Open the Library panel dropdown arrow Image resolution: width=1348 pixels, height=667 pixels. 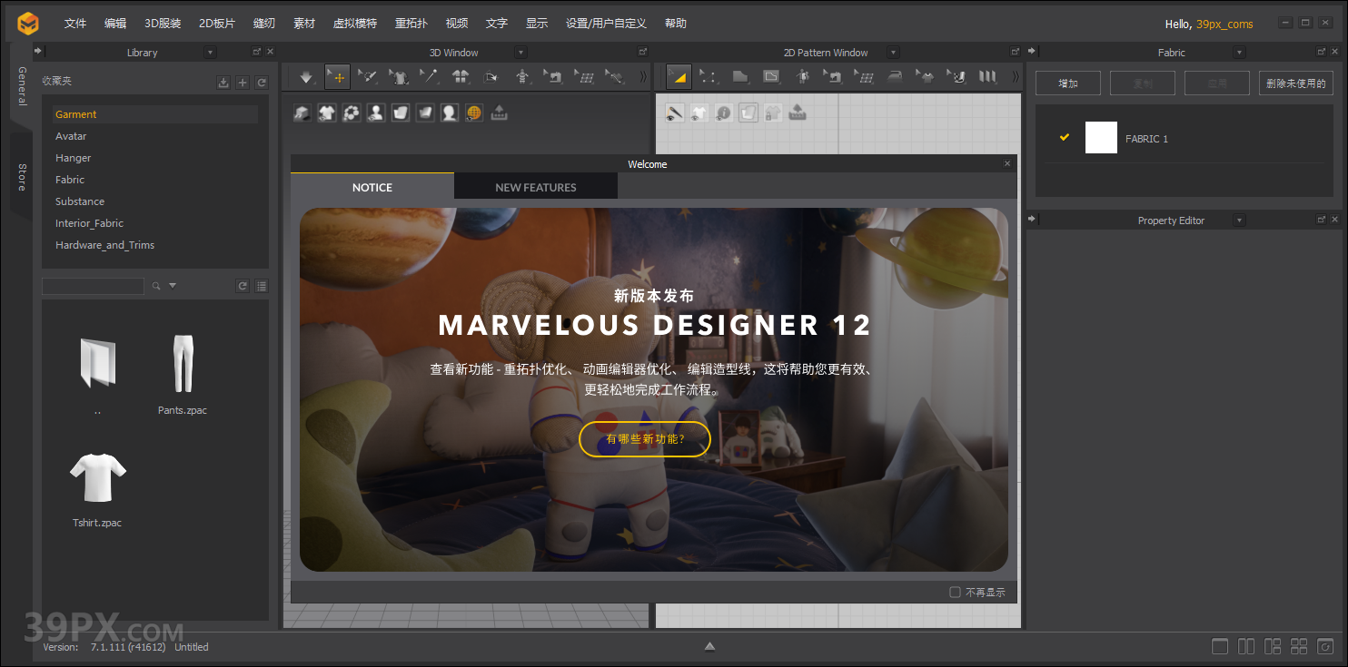tap(210, 53)
